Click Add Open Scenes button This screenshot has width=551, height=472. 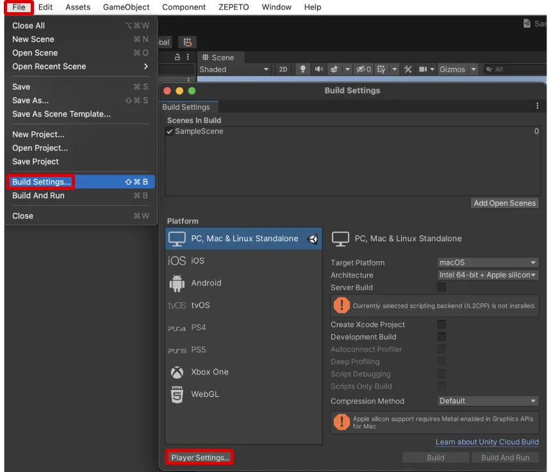pos(505,203)
